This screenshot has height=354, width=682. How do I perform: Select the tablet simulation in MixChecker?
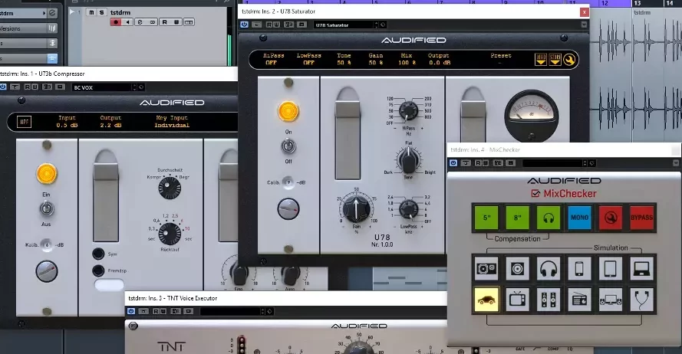point(610,268)
